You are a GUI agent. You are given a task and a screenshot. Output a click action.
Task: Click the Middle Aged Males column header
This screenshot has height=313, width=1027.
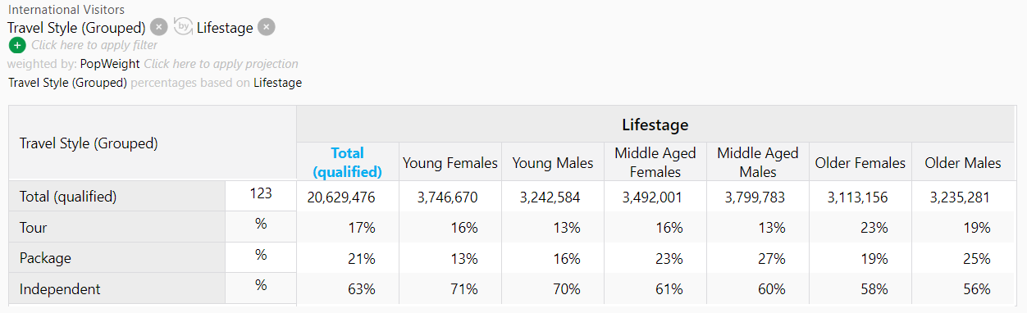pos(758,162)
